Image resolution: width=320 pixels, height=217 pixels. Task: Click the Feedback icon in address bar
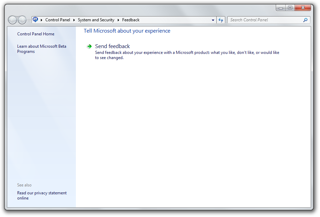pyautogui.click(x=35, y=20)
